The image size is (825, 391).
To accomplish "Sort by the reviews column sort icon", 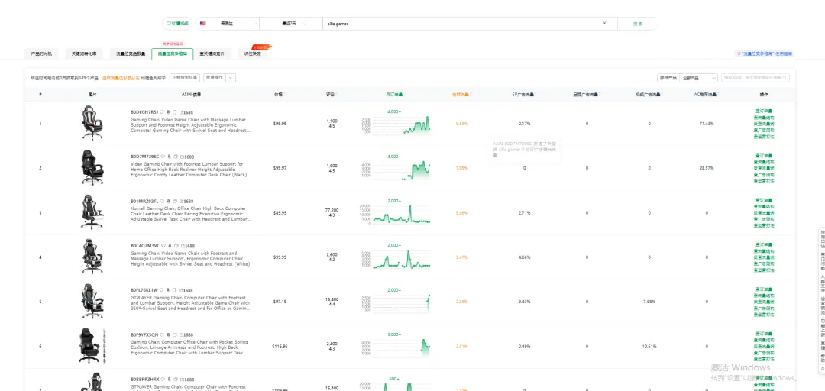I will [336, 95].
